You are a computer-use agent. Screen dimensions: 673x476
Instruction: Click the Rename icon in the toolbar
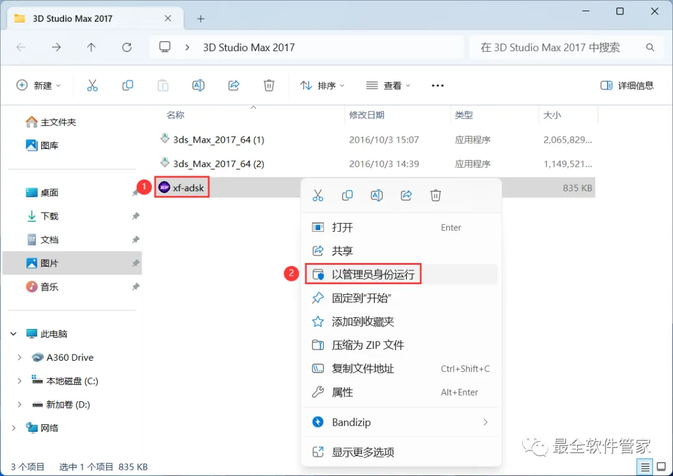coord(198,85)
